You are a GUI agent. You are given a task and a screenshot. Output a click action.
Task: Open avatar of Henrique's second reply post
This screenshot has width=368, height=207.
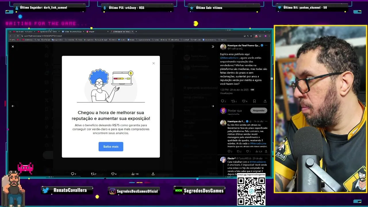point(223,123)
